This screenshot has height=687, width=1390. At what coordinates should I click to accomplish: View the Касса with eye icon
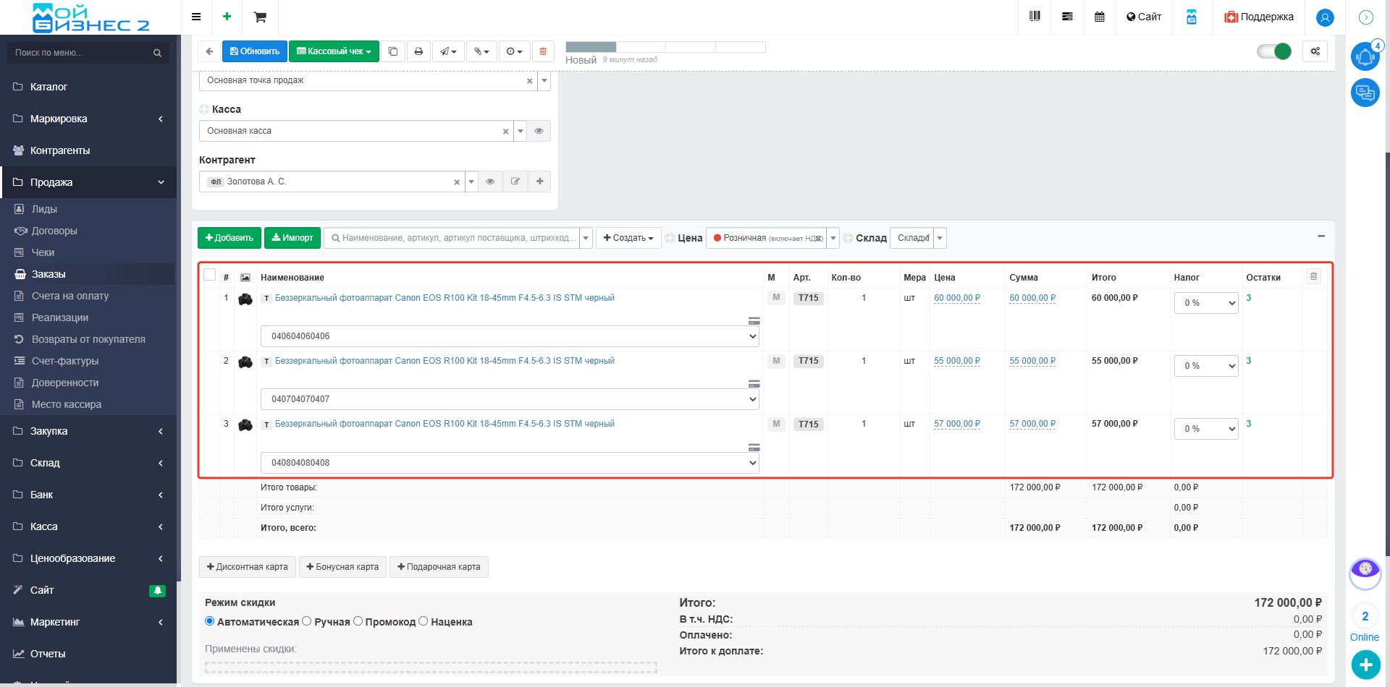(539, 131)
